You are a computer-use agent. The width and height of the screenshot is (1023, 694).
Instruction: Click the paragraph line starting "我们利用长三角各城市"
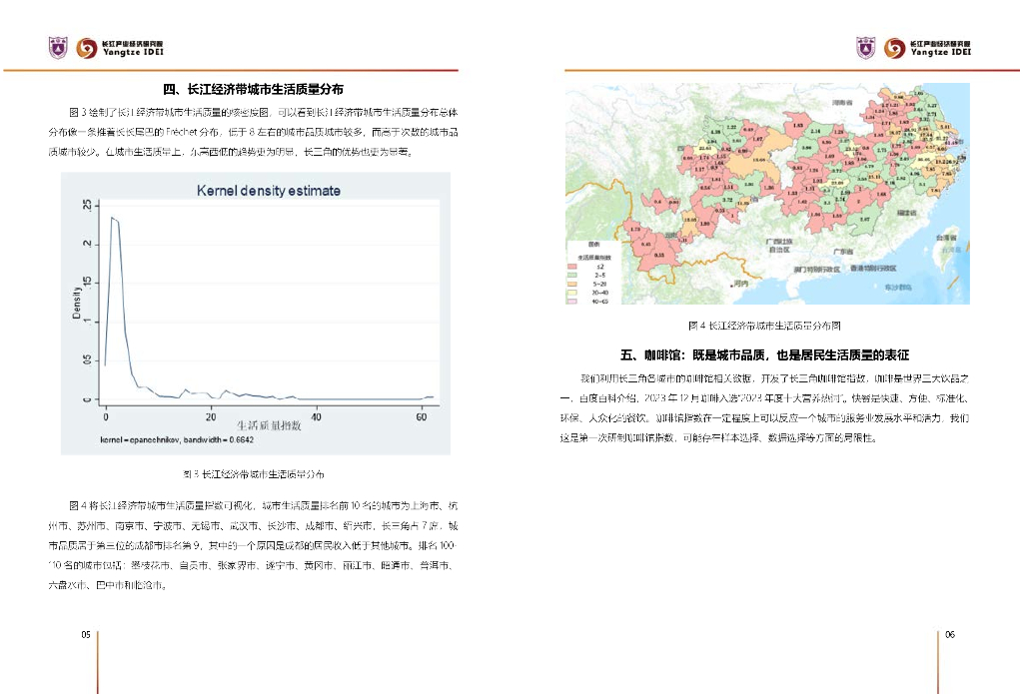(x=774, y=378)
